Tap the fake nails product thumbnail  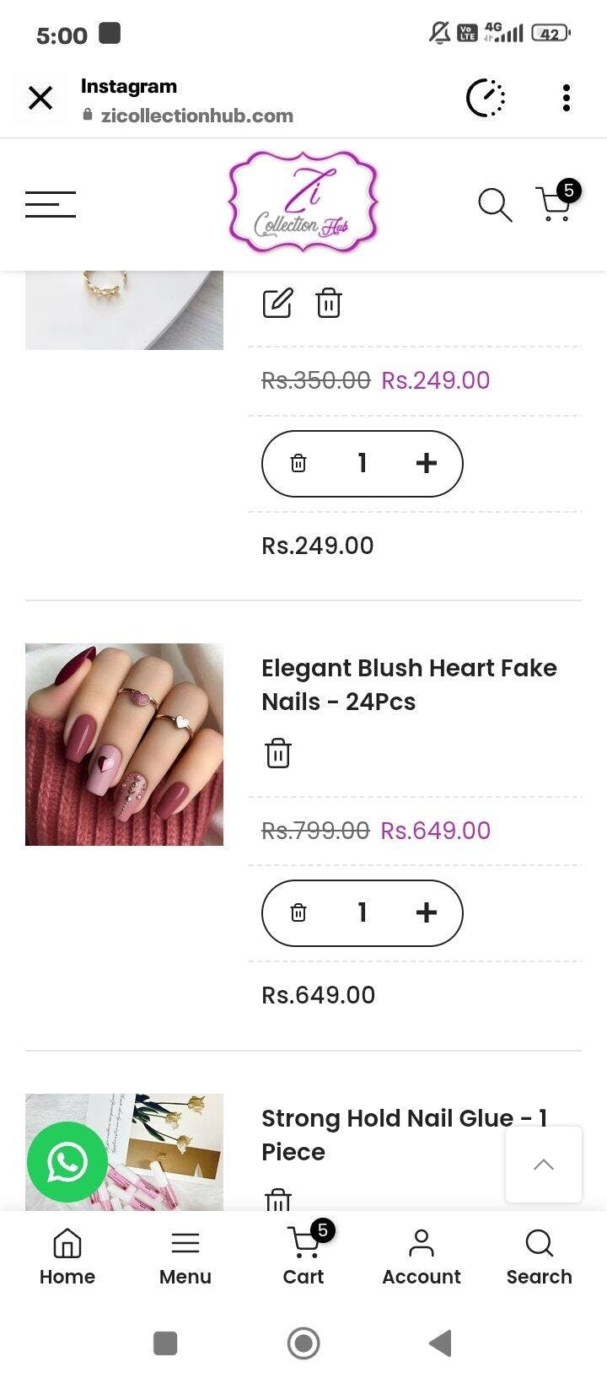tap(124, 745)
